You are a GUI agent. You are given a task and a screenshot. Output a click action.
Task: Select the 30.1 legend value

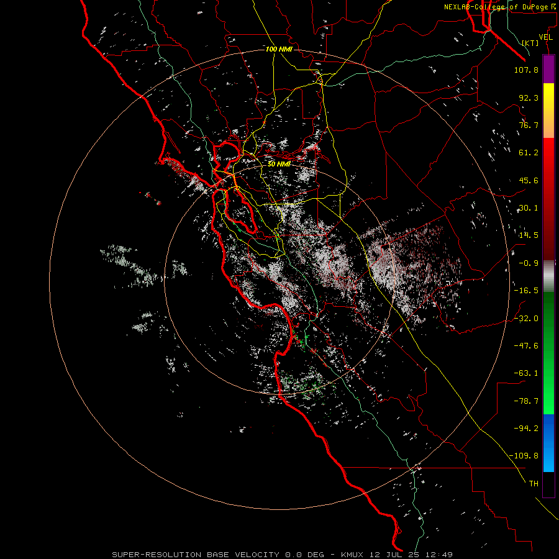tap(529, 208)
